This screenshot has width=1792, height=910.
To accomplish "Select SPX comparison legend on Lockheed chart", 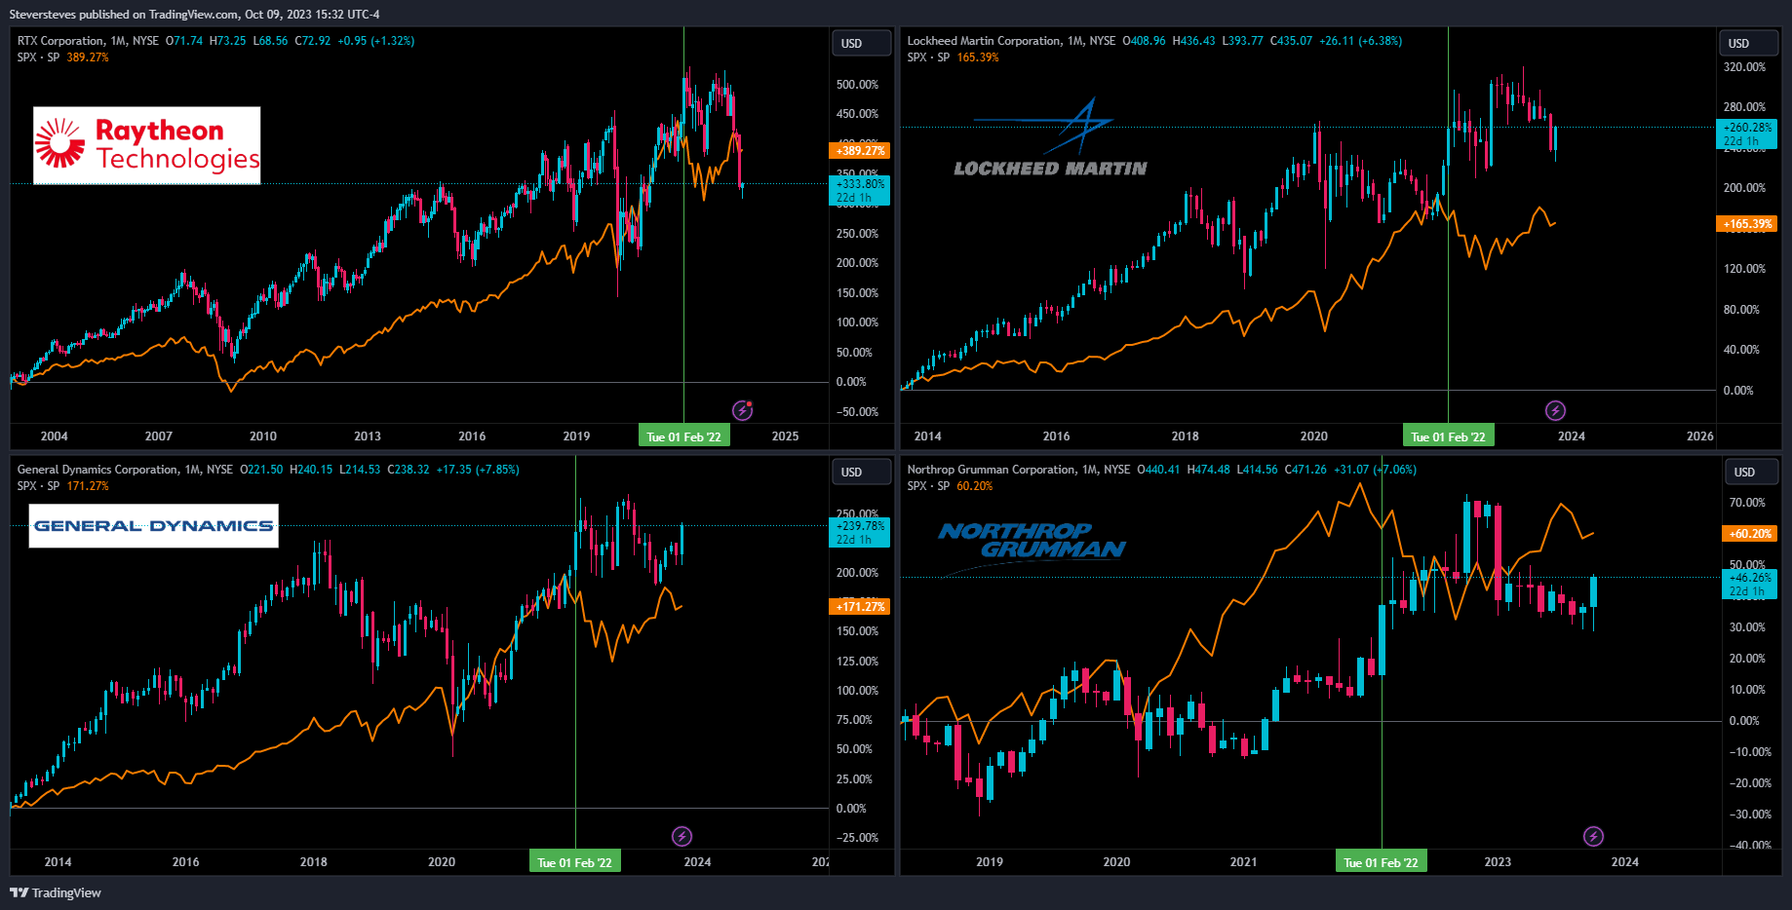I will 953,57.
